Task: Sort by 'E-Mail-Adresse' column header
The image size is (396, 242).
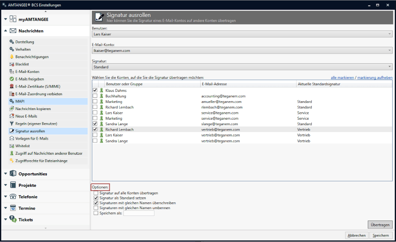Action: tap(248, 84)
